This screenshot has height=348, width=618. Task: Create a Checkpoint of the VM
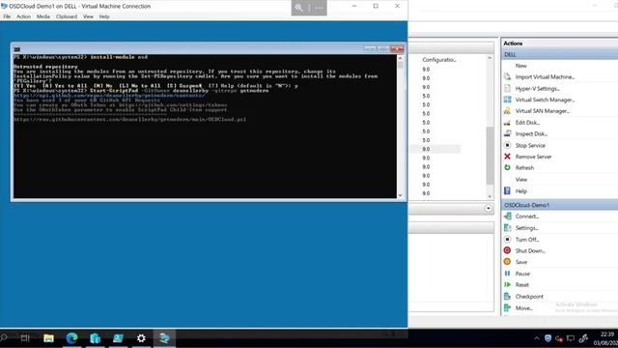click(x=529, y=297)
